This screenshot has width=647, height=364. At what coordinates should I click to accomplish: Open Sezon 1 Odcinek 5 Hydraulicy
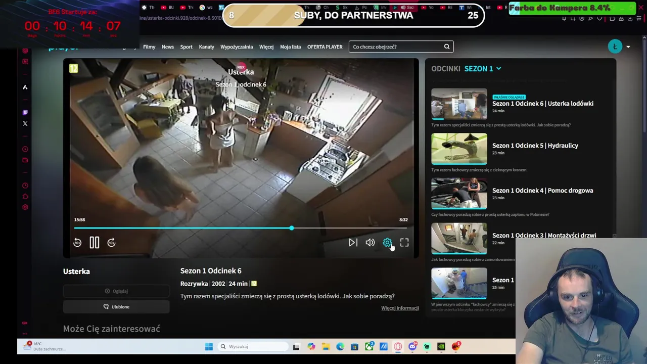point(535,146)
